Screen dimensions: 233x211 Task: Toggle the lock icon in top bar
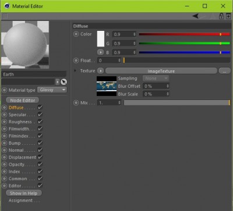(x=221, y=16)
